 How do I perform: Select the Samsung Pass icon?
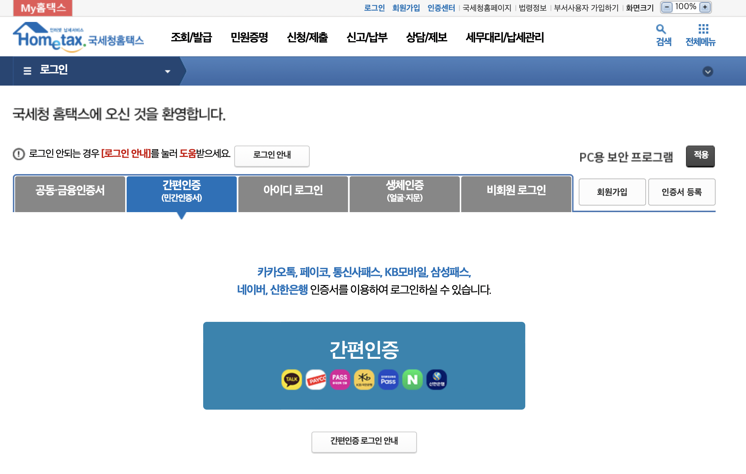tap(388, 379)
